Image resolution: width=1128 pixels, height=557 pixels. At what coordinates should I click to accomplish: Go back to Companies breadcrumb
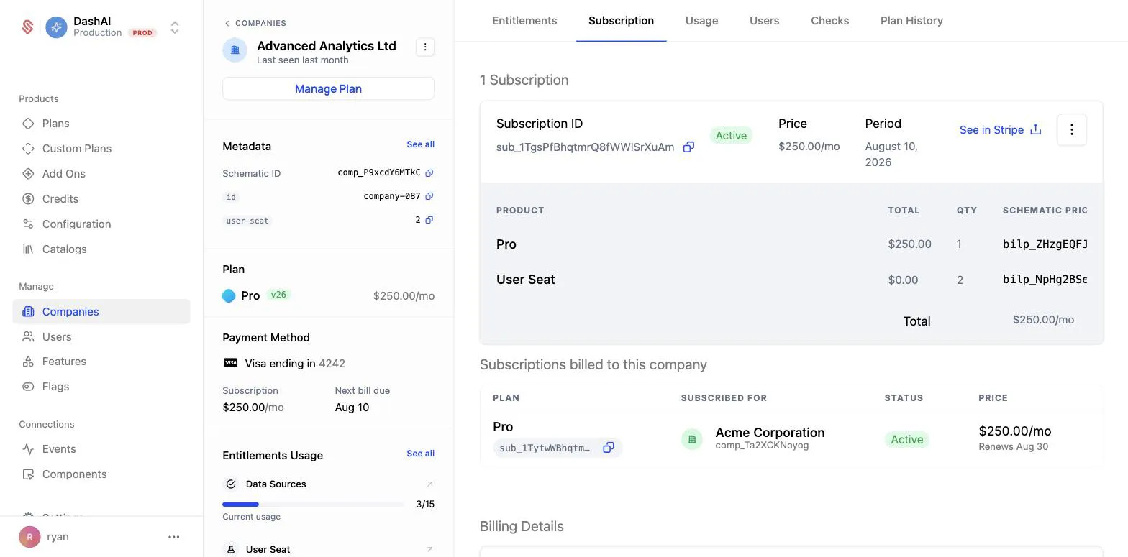point(255,23)
